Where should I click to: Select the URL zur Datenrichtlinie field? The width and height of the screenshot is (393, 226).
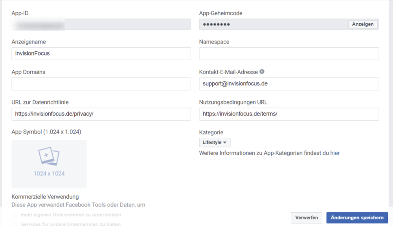pyautogui.click(x=101, y=114)
